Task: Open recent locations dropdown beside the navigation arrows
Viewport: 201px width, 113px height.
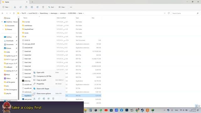Action: (x=10, y=13)
